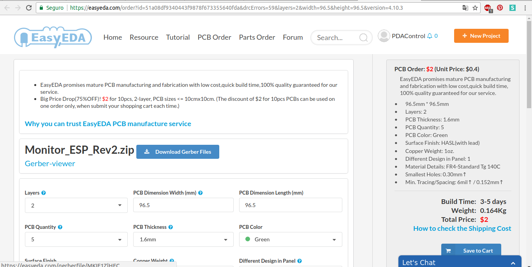
Task: Click the green secure padlock icon
Action: (42, 8)
